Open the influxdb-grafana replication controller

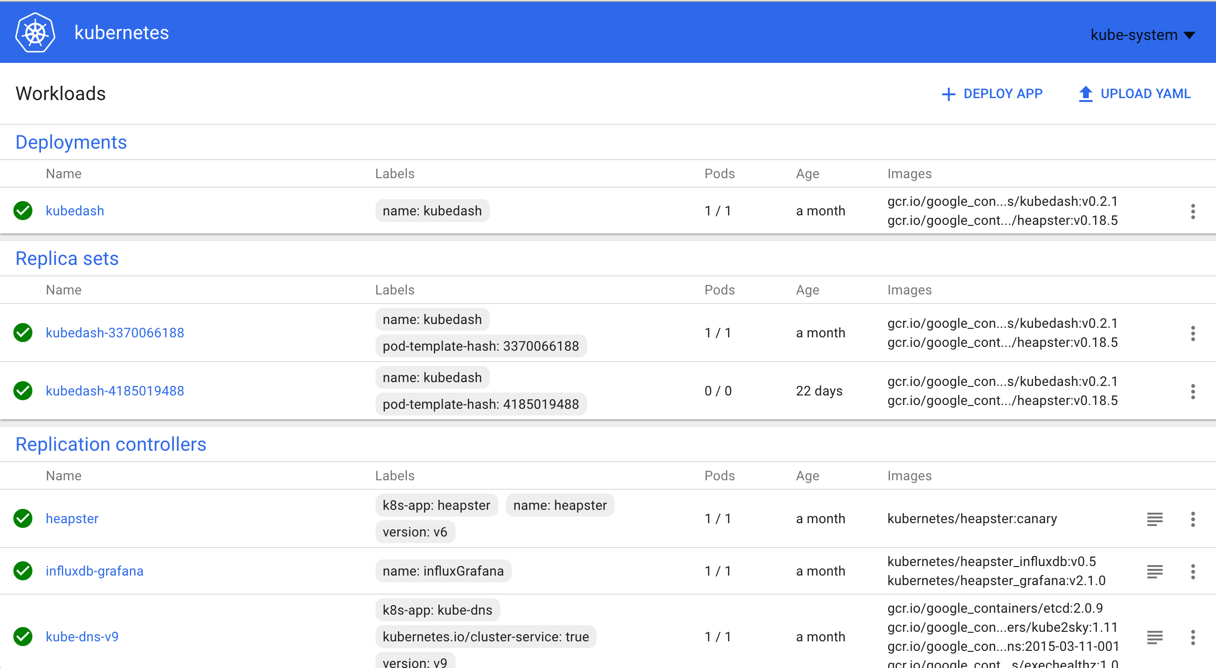pos(94,571)
